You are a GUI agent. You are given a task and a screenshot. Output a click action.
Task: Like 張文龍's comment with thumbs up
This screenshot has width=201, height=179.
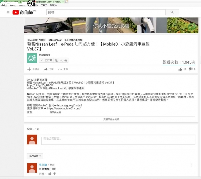coord(50,174)
